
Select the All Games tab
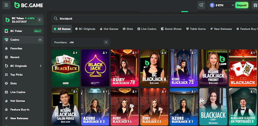62,29
